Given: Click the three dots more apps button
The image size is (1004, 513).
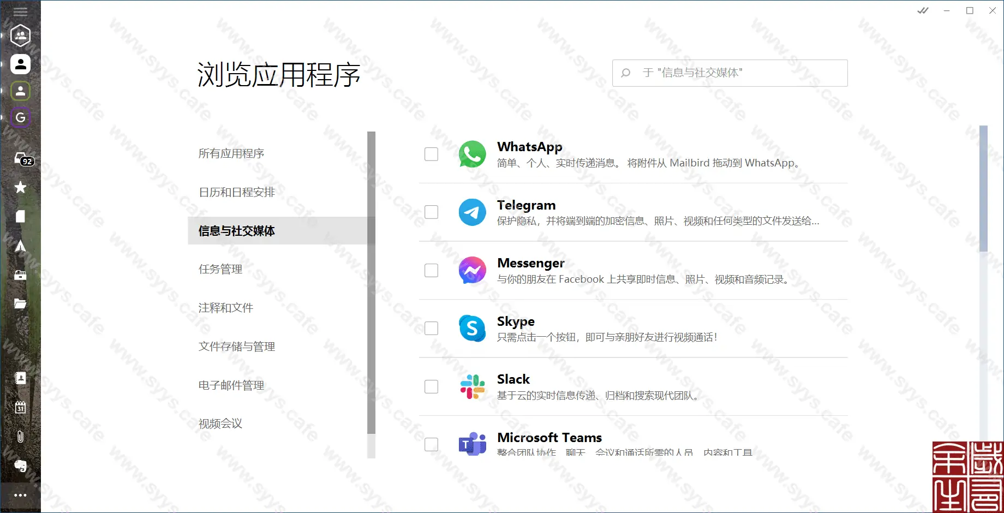Looking at the screenshot, I should [20, 495].
